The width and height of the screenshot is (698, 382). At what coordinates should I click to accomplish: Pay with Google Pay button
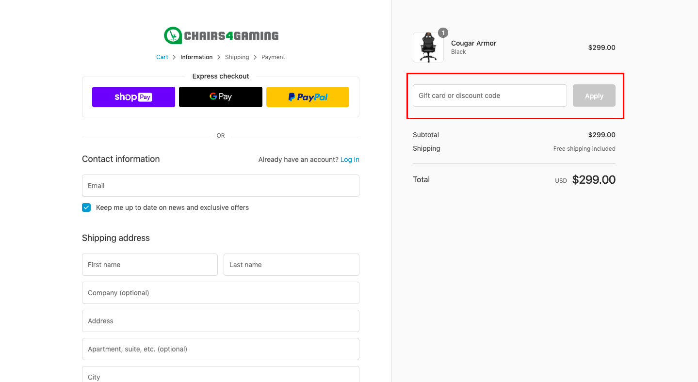coord(221,97)
